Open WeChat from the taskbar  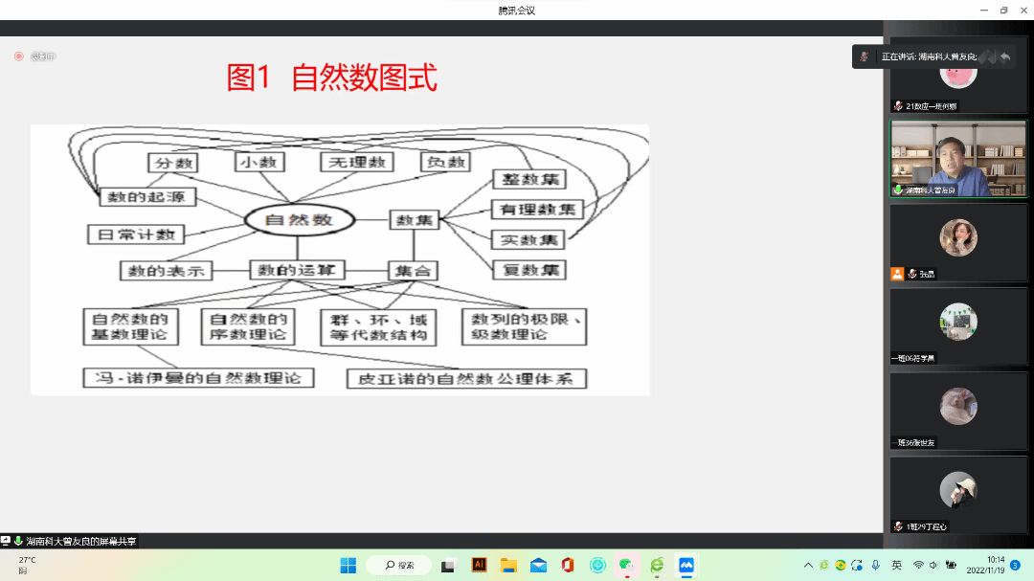(x=627, y=566)
